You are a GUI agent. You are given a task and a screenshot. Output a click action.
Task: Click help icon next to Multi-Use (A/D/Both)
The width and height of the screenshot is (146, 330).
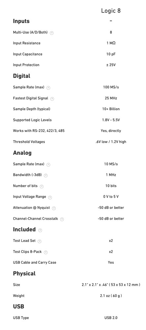[x=52, y=33]
